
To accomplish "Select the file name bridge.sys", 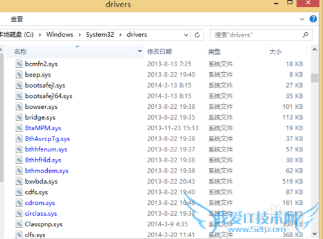I will (40, 118).
